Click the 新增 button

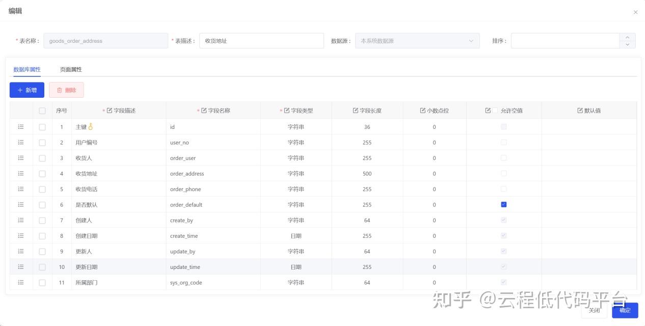27,90
